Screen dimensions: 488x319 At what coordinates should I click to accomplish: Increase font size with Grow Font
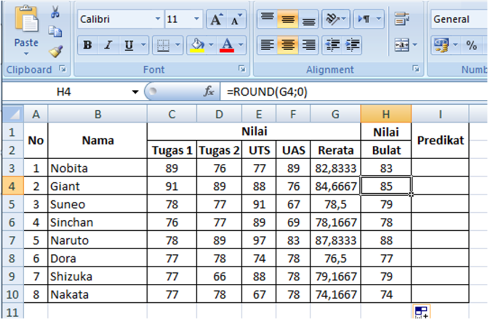(217, 19)
